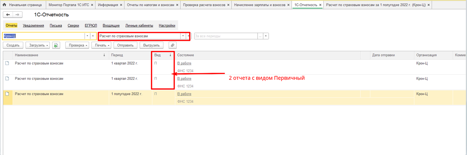Open В работе link in first row
This screenshot has width=467, height=155.
tap(184, 63)
